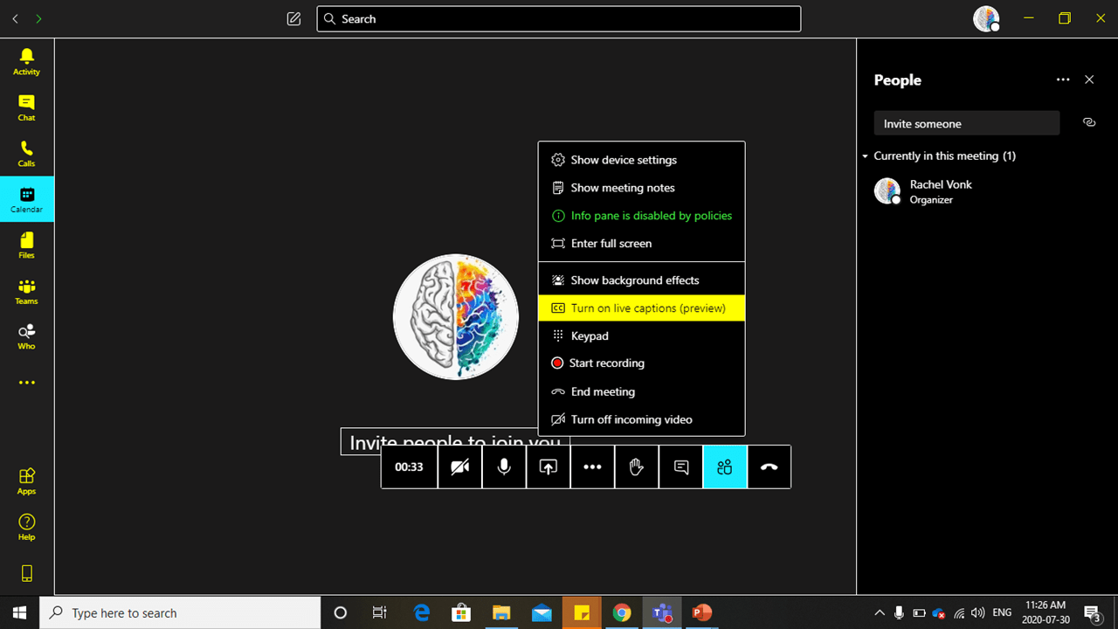Click the Invite someone field

[966, 123]
